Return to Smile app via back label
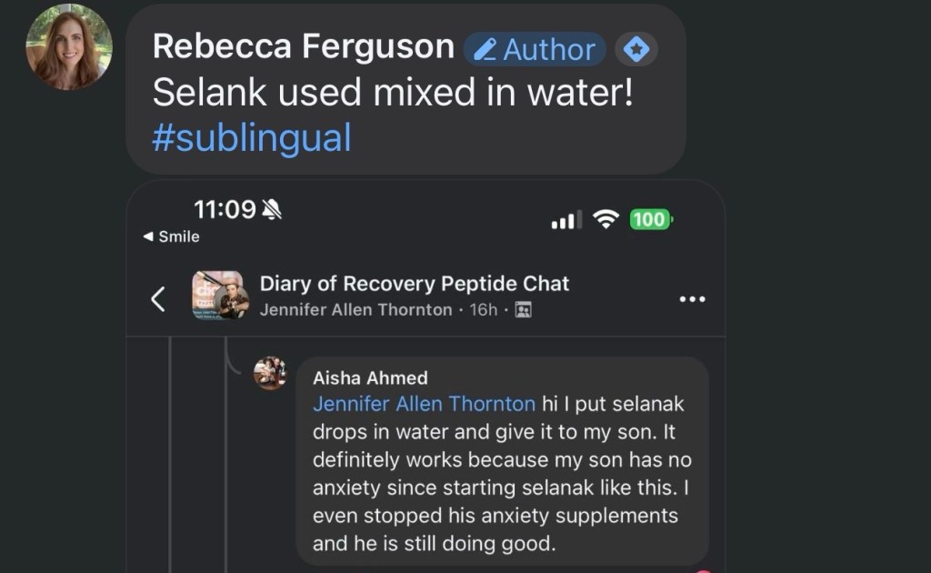The image size is (931, 573). (171, 236)
